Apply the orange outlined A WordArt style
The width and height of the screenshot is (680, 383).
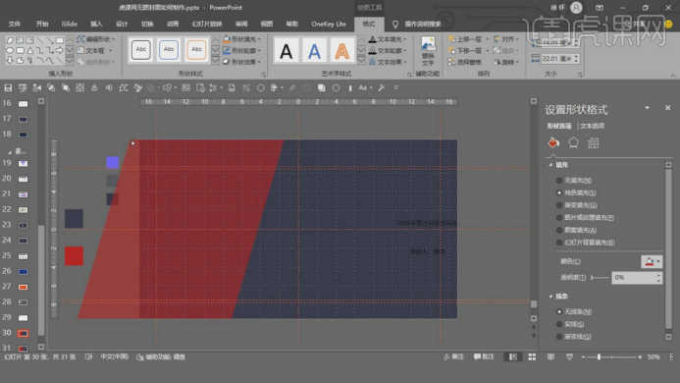pos(342,51)
